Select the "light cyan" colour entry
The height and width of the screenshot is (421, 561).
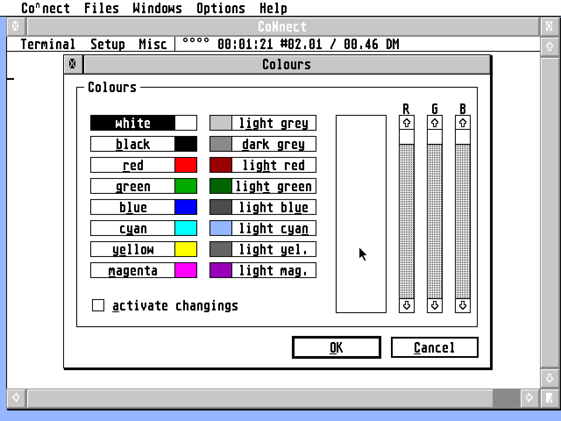click(273, 228)
